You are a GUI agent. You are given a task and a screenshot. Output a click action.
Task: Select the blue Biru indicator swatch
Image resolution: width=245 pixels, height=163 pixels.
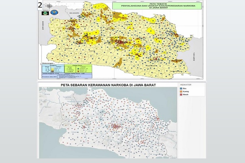(x=181, y=88)
